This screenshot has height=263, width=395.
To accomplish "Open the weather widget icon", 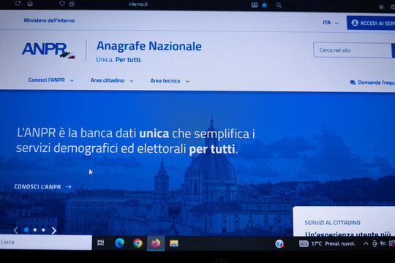I will coord(304,243).
